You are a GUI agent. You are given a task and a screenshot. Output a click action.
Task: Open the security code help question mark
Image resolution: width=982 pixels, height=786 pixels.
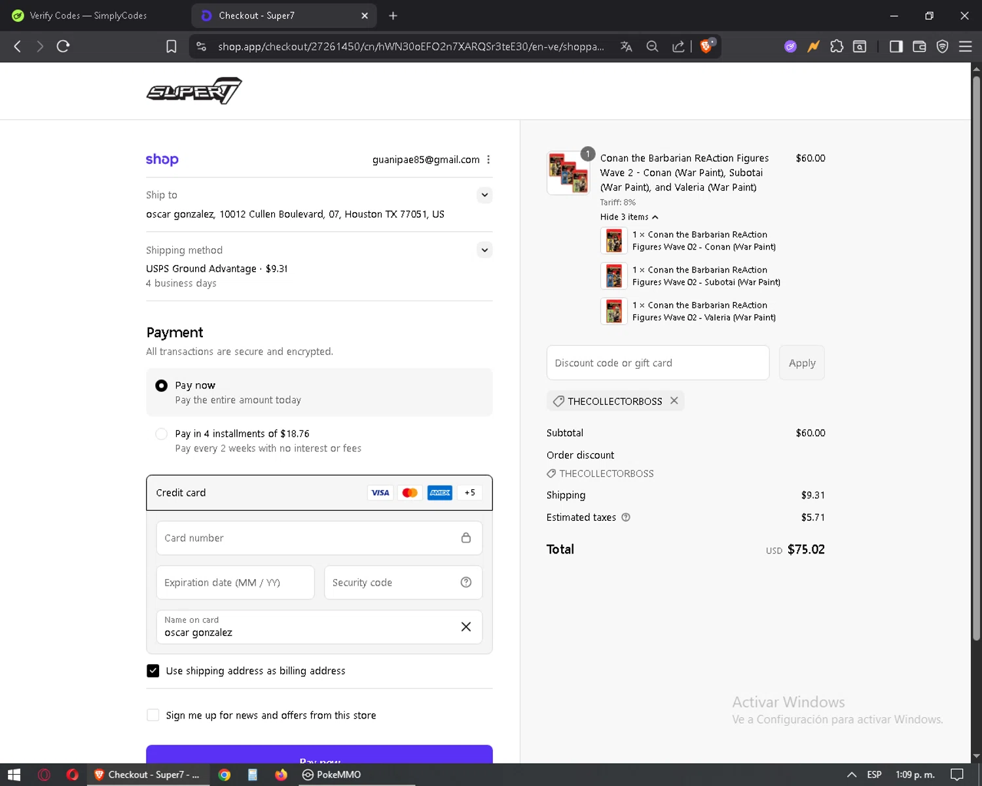(x=466, y=582)
